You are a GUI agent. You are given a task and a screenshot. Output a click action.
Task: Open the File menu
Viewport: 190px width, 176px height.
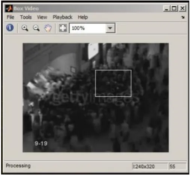[x=10, y=17]
